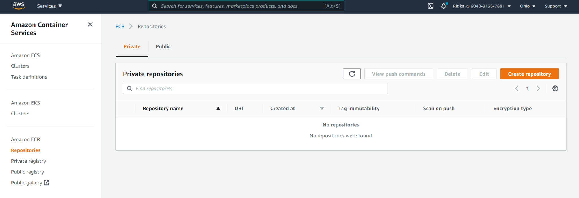579x198 pixels.
Task: Open table preferences gear icon
Action: (555, 89)
